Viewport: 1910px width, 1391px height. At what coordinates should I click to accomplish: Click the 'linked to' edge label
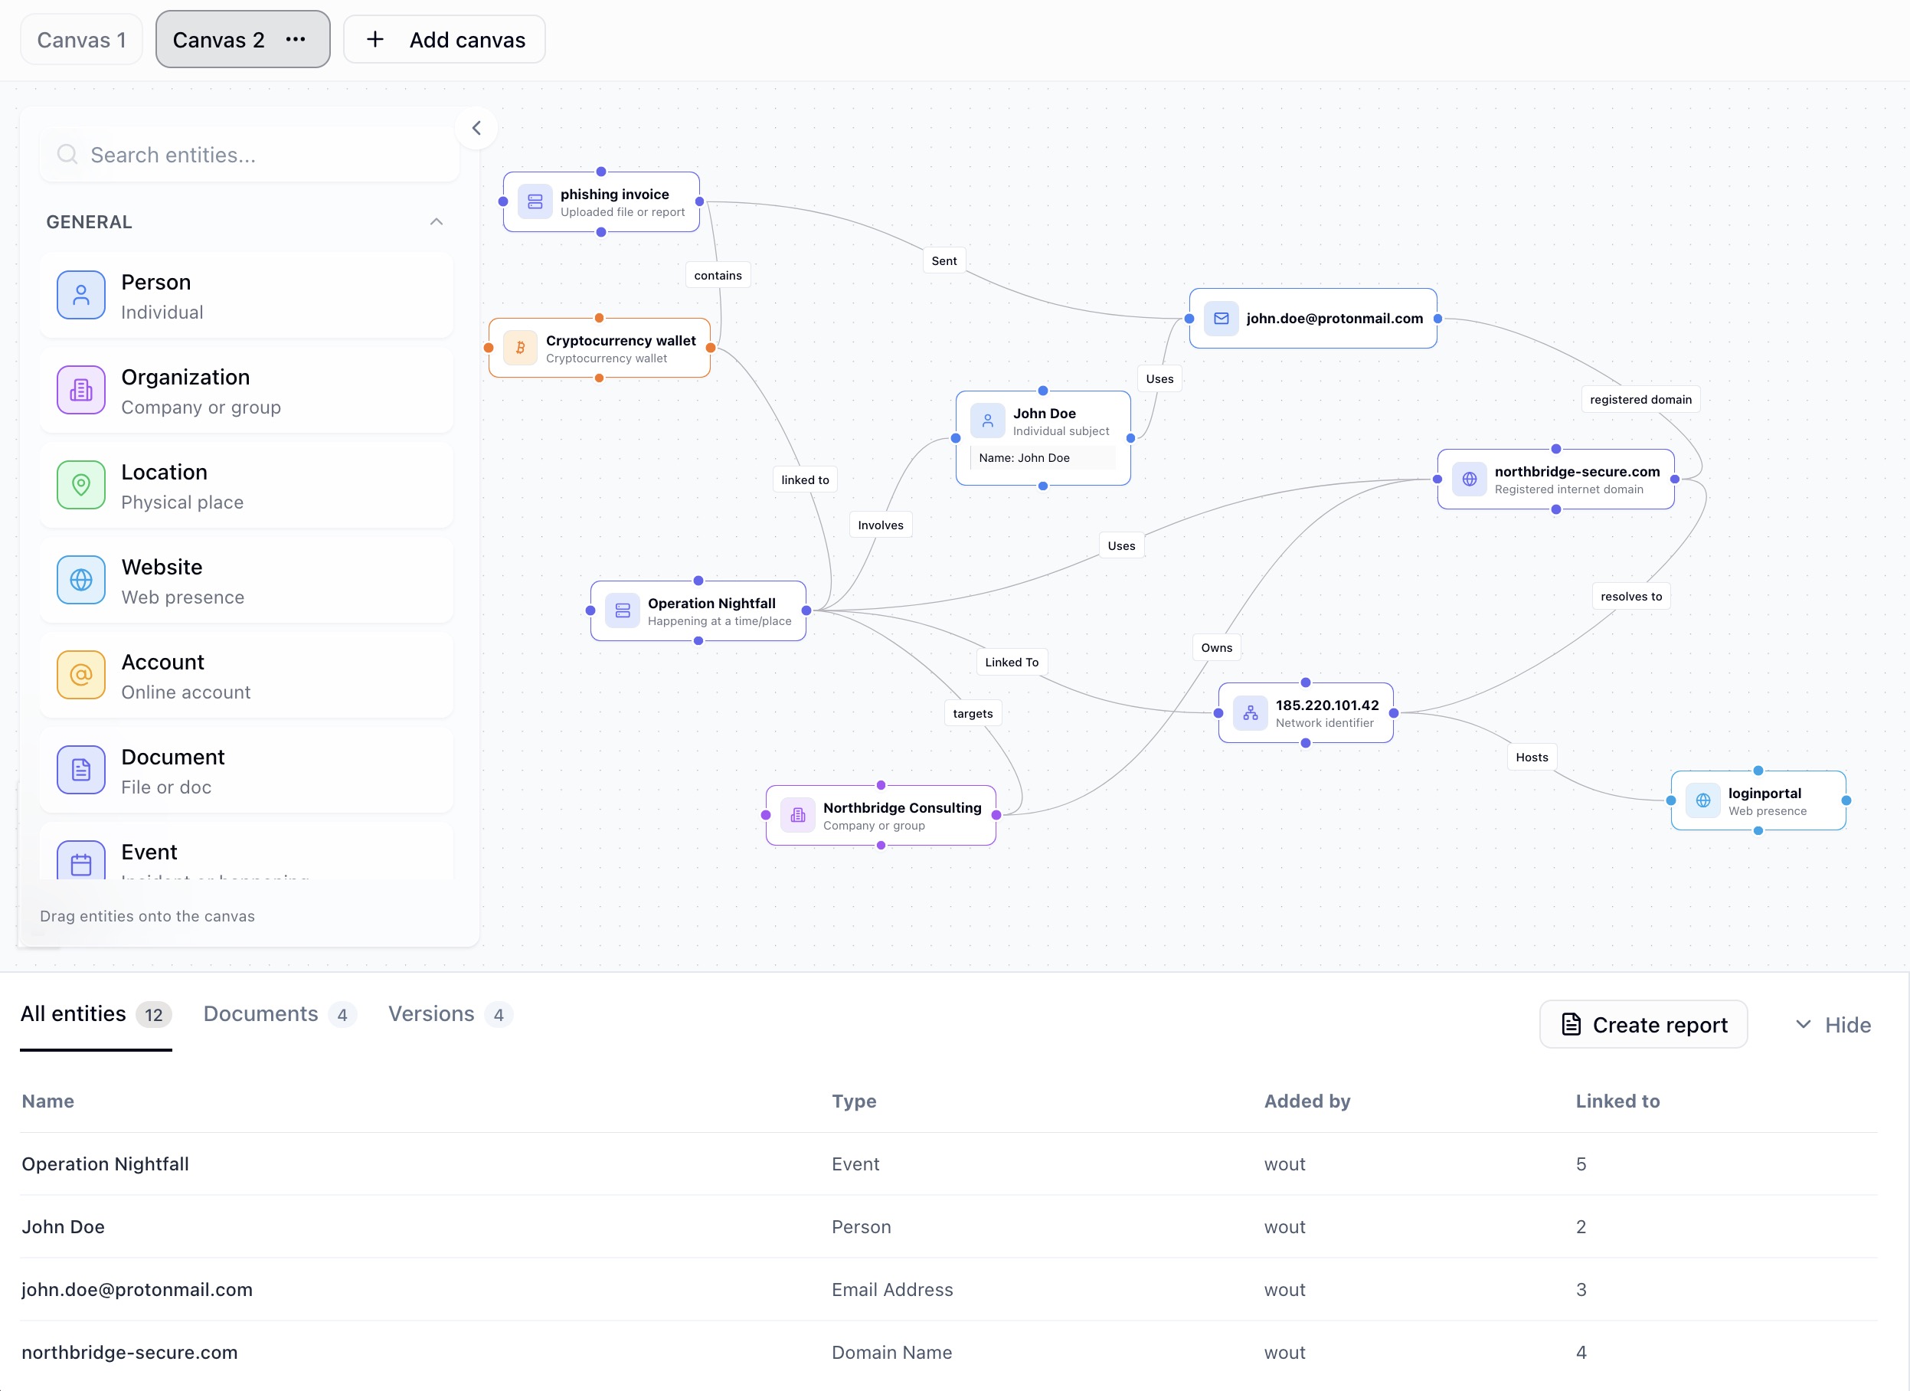click(804, 480)
